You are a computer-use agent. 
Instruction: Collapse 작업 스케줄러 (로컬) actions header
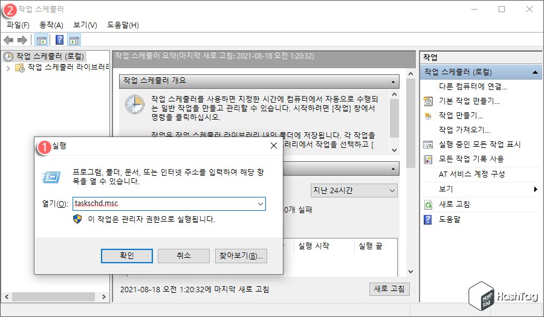[535, 72]
